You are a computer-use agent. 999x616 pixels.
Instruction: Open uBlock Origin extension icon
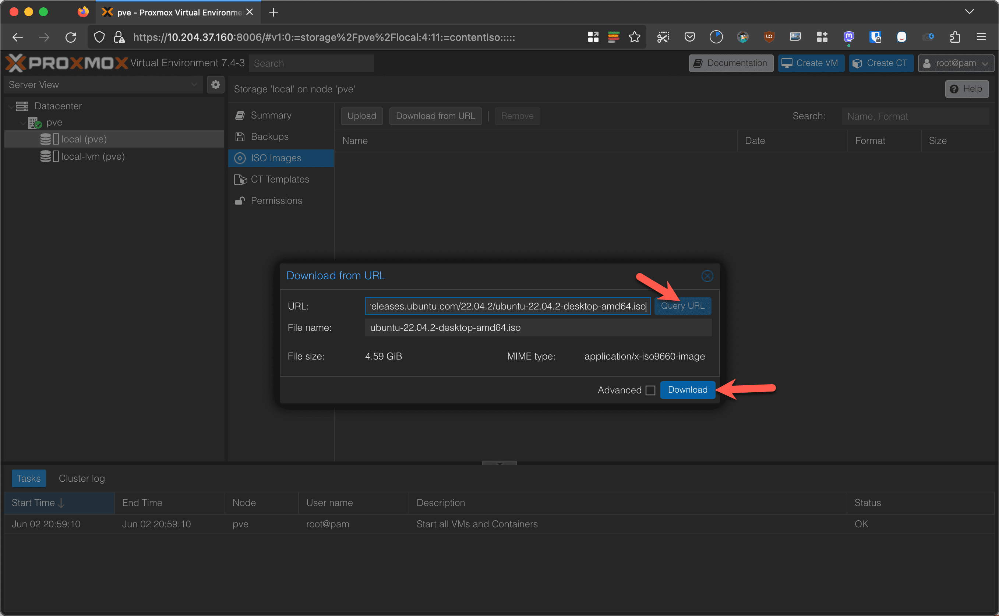tap(769, 37)
